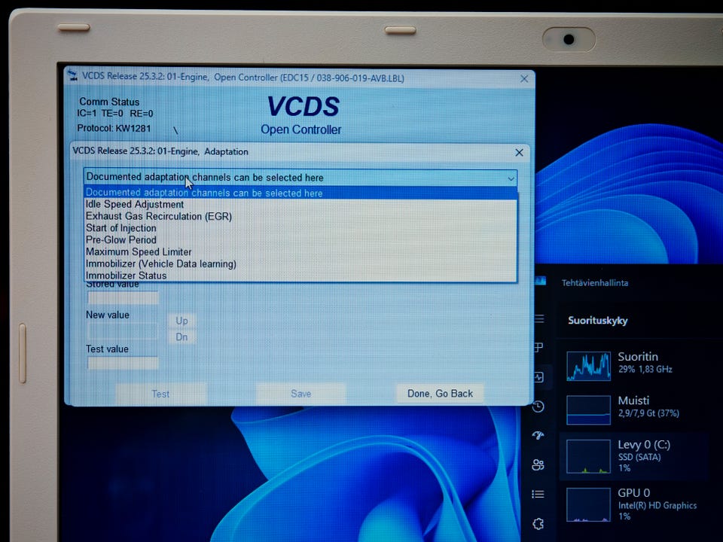Select Muisti memory graph thumbnail

(588, 410)
